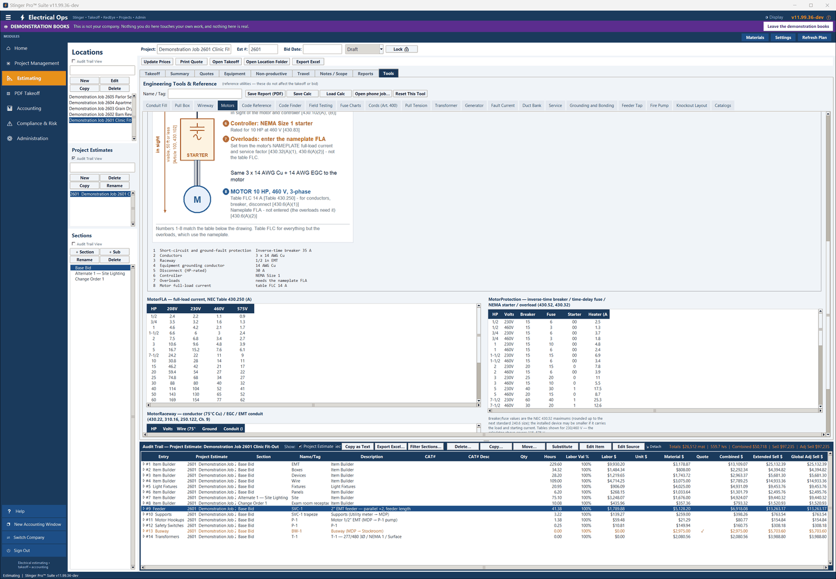Open Project Management module icon
Viewport: 836px width, 579px height.
pyautogui.click(x=9, y=64)
